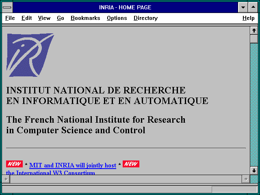Viewport: 260px width, 195px height.
Task: Open the Go menu
Action: coord(61,18)
